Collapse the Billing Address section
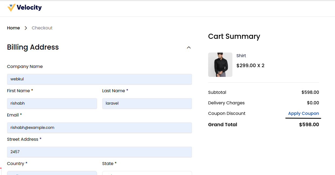The image size is (335, 175). pyautogui.click(x=189, y=47)
